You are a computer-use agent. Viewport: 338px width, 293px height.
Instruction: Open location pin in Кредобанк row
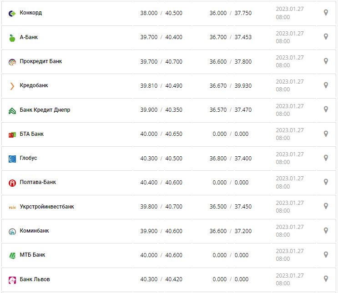coord(326,85)
